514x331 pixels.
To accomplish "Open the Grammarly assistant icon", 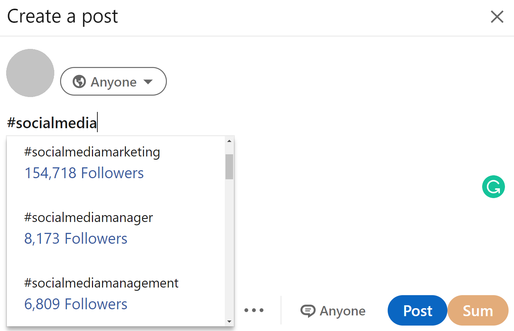I will pyautogui.click(x=493, y=187).
